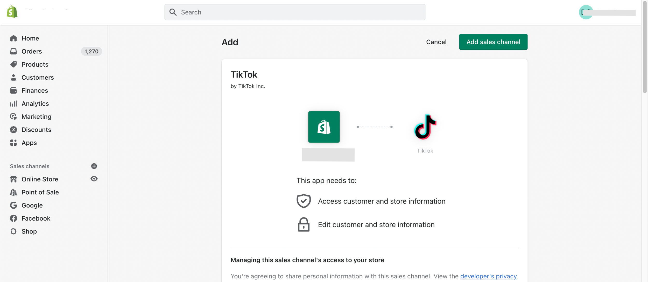Click the shield check permission icon
Screen dimensions: 648x282
(304, 201)
